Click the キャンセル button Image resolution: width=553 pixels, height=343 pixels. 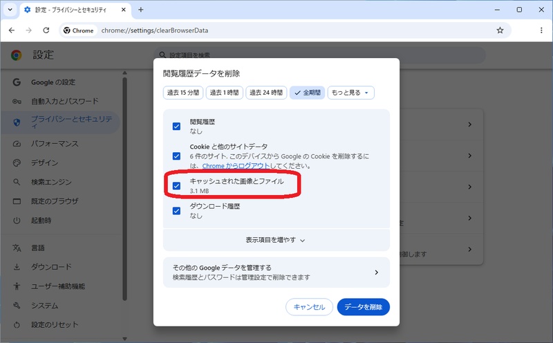pos(309,307)
